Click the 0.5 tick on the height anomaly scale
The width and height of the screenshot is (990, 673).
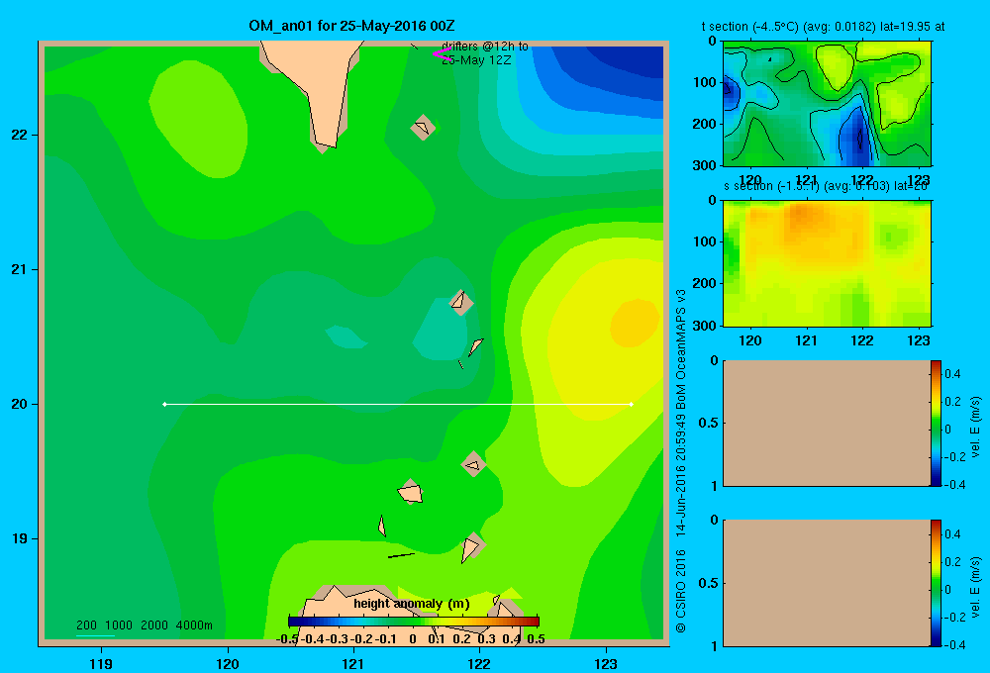[536, 639]
